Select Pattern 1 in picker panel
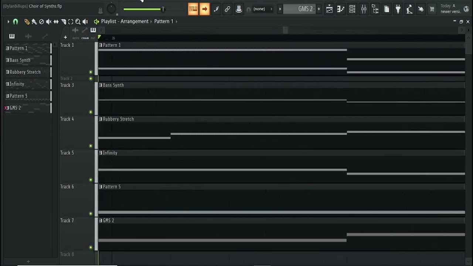The image size is (473, 266). (28, 48)
